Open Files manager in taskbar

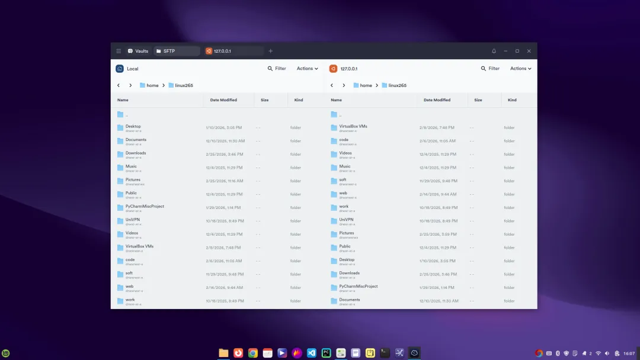point(223,353)
